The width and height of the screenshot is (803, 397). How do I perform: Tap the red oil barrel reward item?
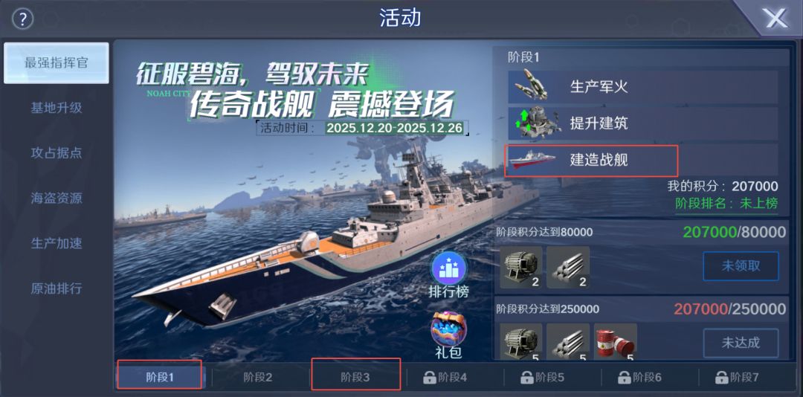[616, 342]
